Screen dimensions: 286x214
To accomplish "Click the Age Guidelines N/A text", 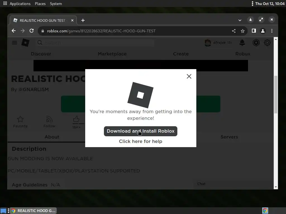I will click(x=36, y=185).
